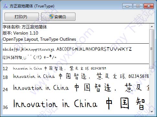The height and width of the screenshot is (117, 157).
Task: Click the lowercase alphabet sample abcdefghijklmnopqrstuvwxyz
Action: (28, 49)
